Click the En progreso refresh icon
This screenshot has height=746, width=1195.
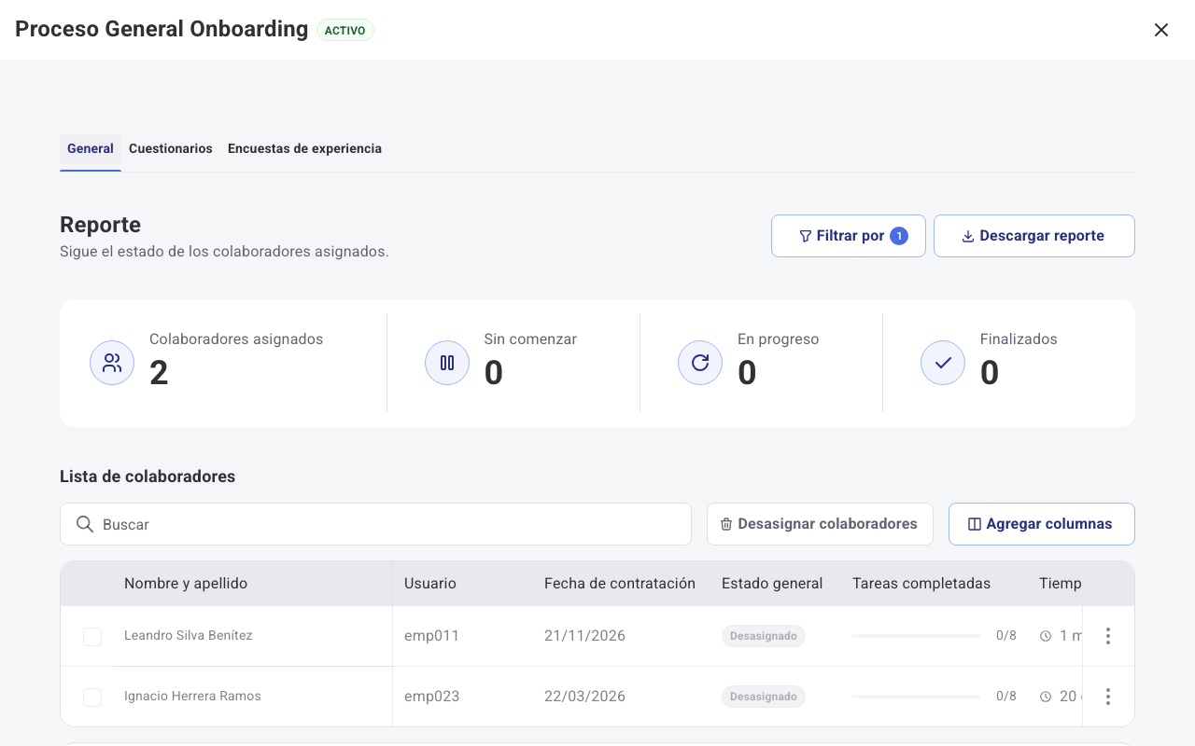tap(700, 363)
